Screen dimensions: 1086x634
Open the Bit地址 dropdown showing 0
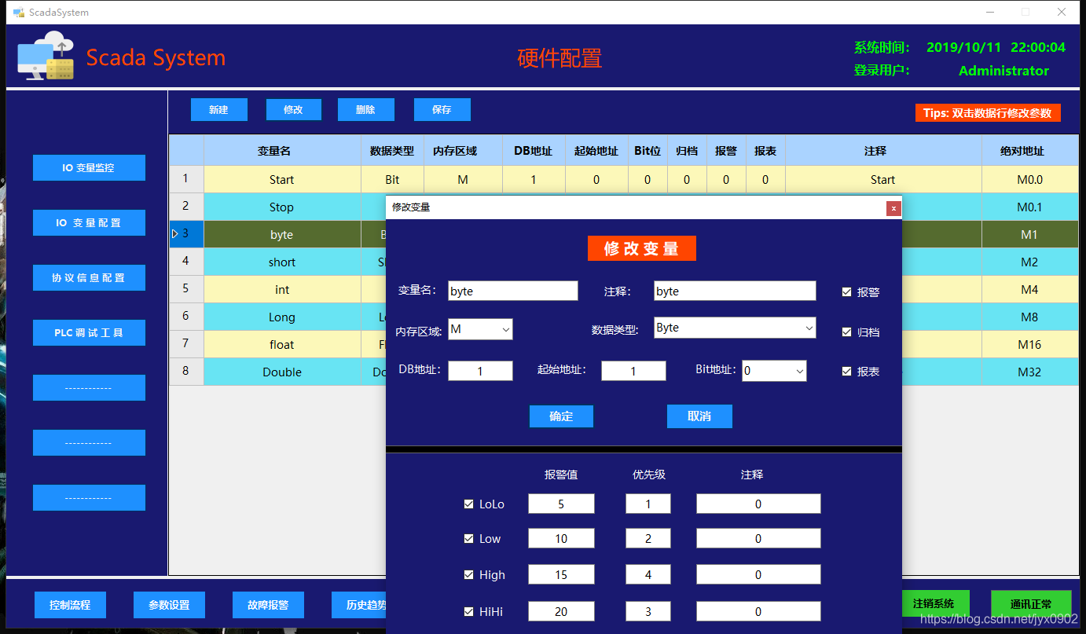click(x=774, y=371)
